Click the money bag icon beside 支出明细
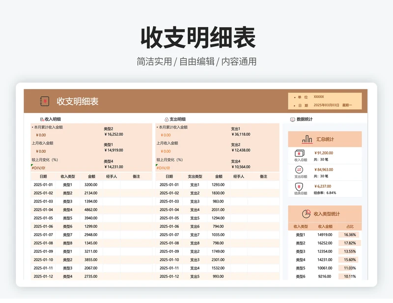 [167, 120]
